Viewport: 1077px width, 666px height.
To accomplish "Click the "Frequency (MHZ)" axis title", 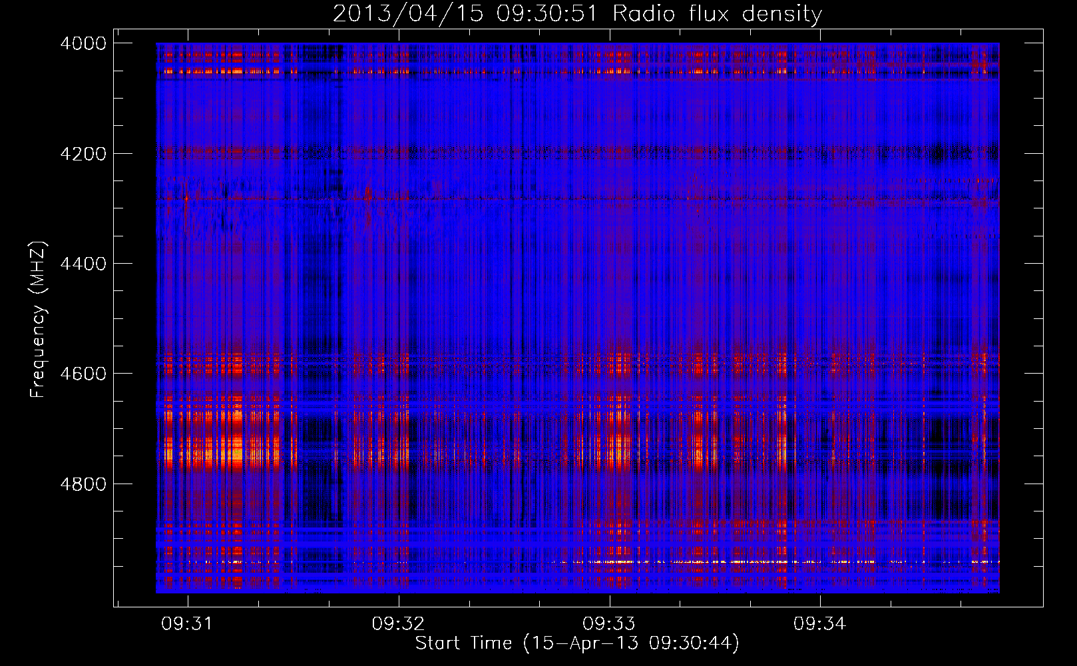I will [x=39, y=320].
